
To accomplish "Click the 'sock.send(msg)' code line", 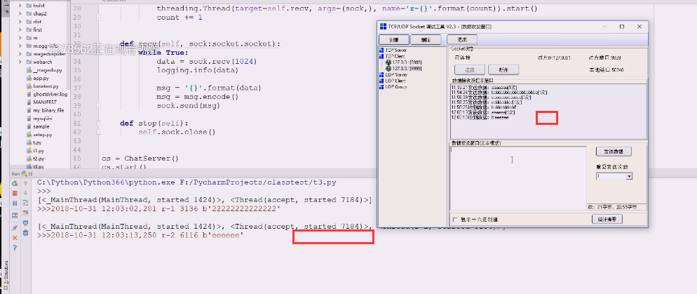I will coord(189,106).
